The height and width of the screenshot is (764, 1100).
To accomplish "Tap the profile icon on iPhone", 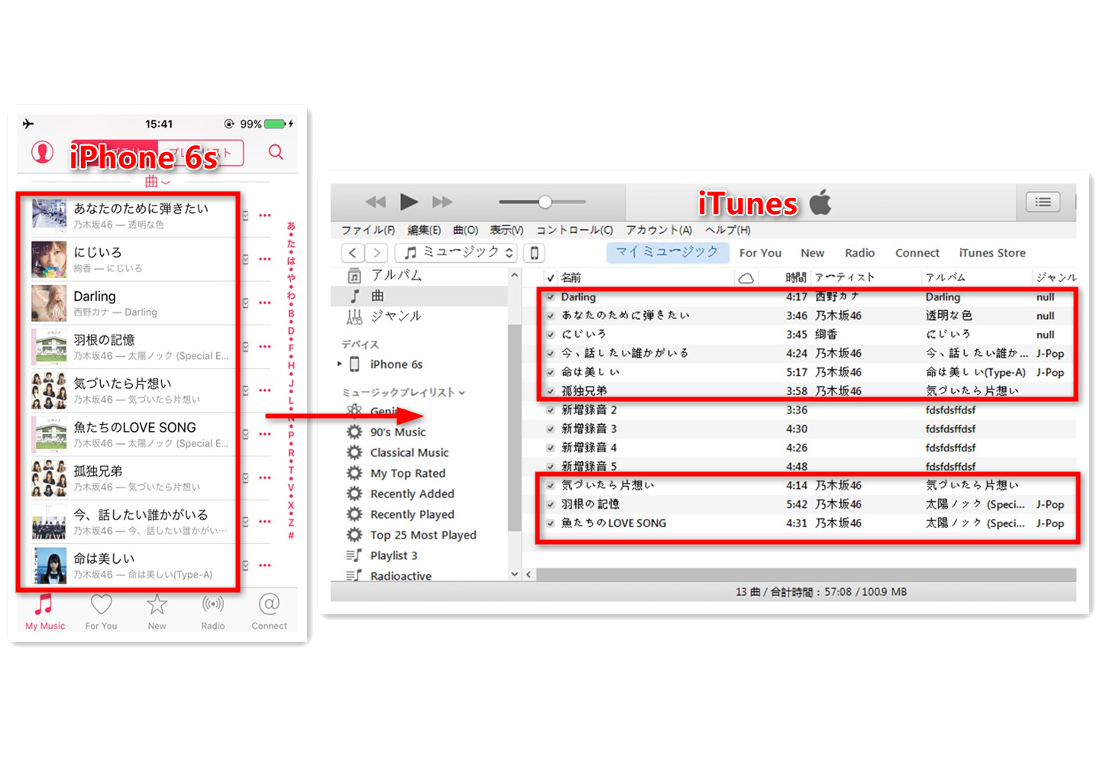I will (x=42, y=152).
